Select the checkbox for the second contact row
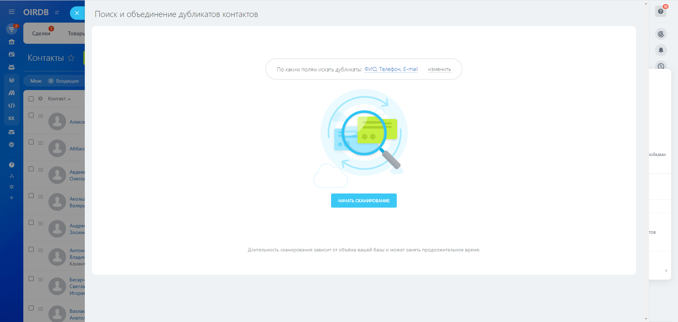The height and width of the screenshot is (322, 678). 31,142
